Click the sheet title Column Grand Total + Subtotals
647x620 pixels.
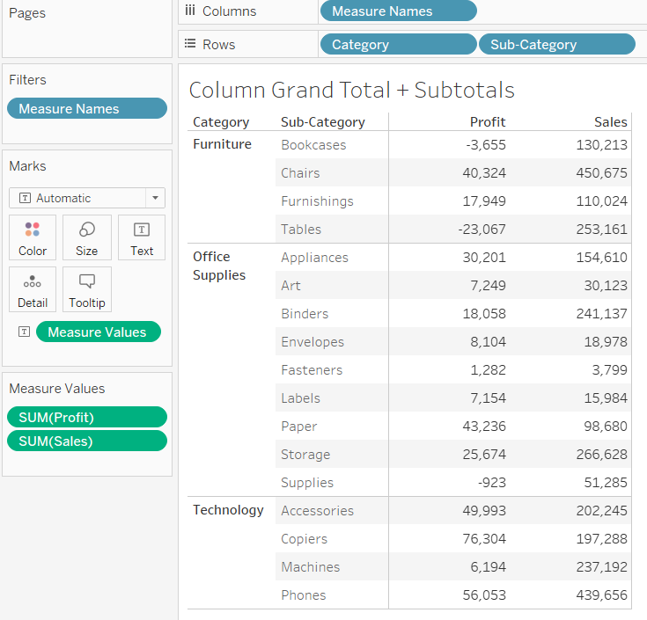pyautogui.click(x=351, y=90)
